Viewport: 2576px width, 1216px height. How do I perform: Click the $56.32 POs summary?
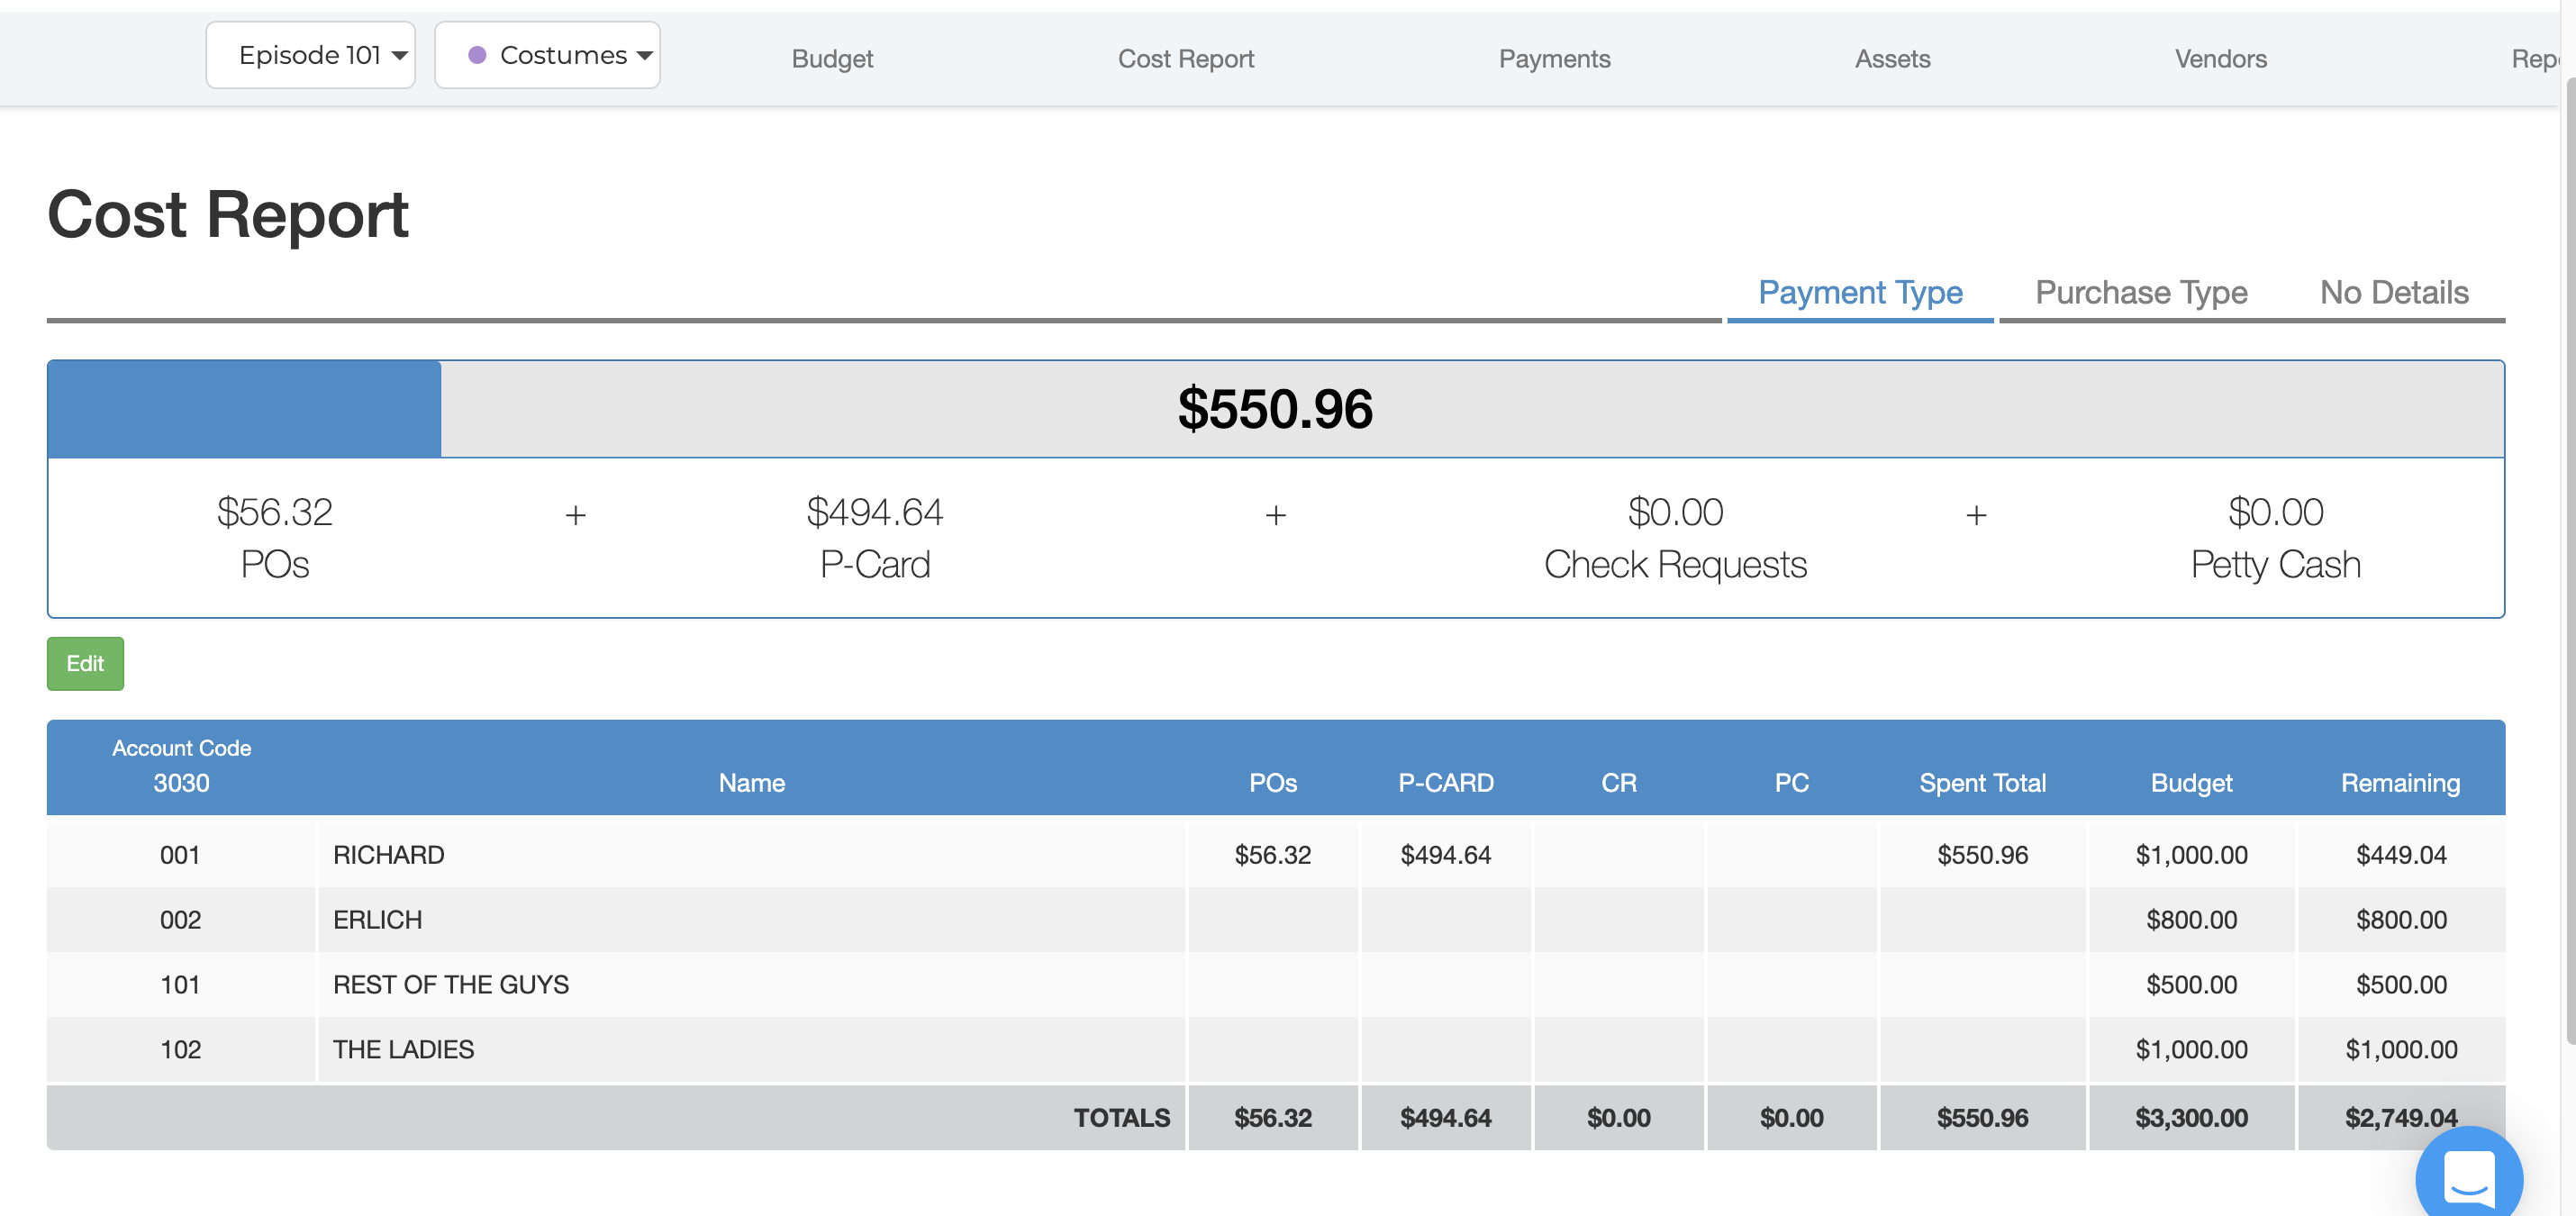coord(275,538)
